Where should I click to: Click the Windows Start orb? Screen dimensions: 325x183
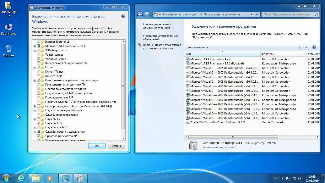tap(6, 178)
